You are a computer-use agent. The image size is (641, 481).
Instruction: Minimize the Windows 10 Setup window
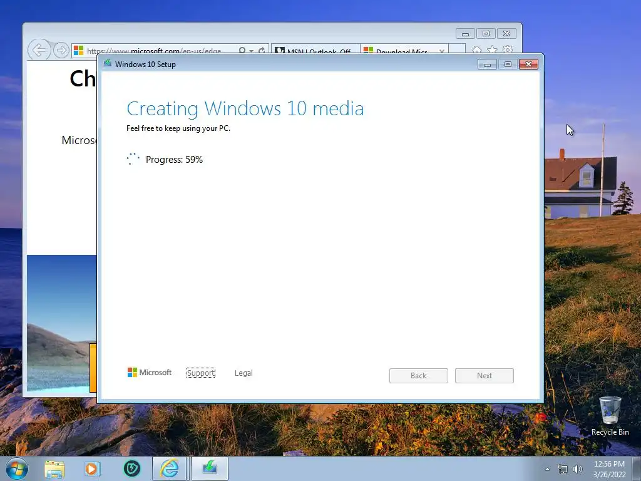pyautogui.click(x=487, y=65)
